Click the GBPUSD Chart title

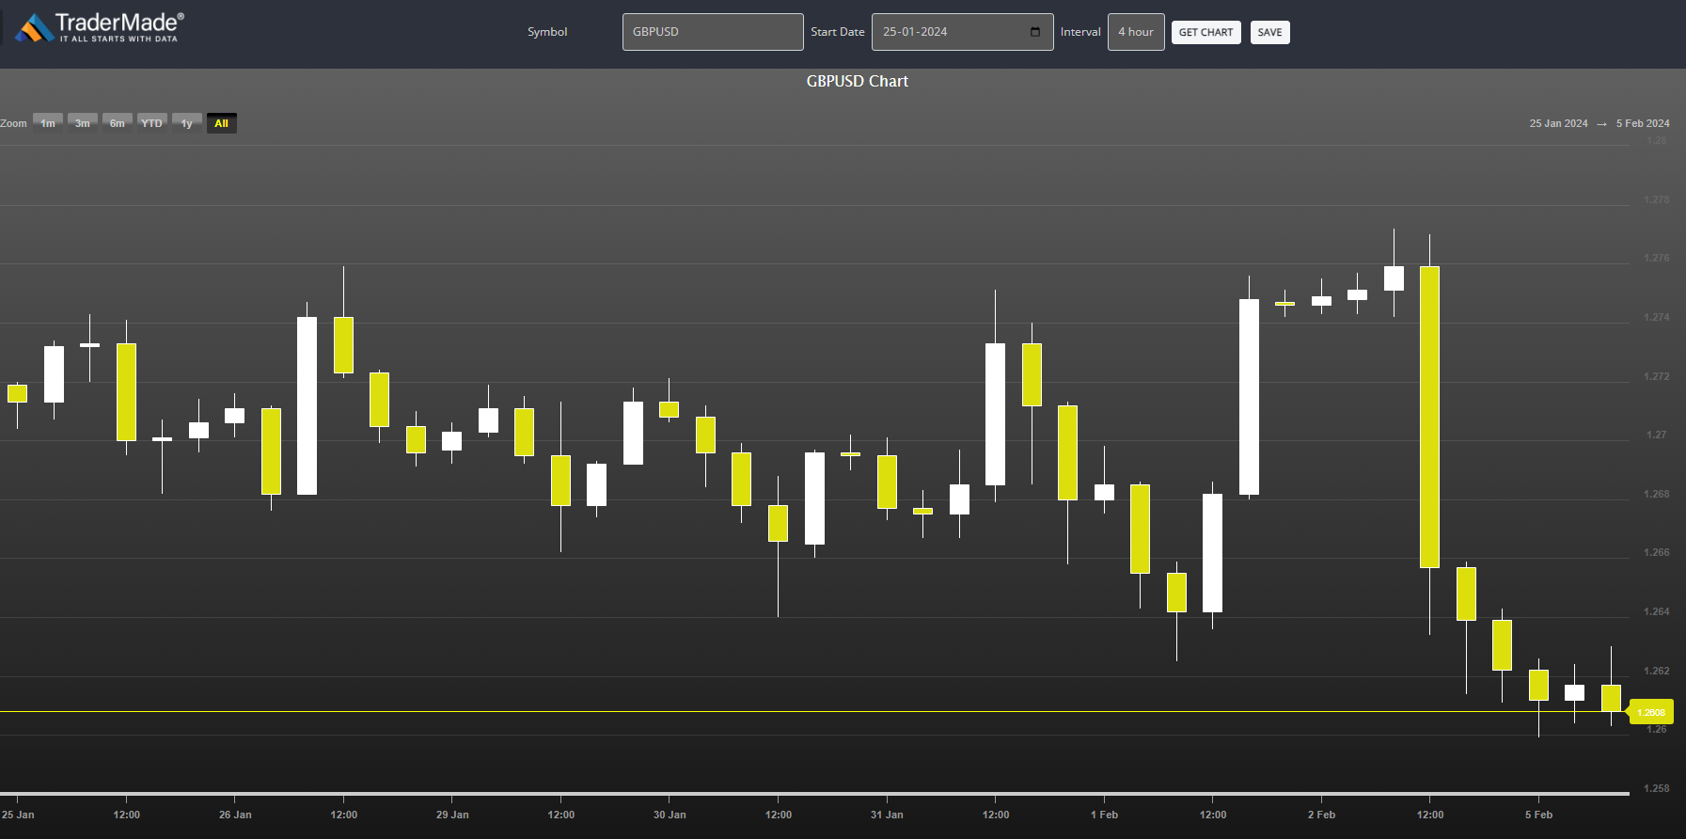tap(858, 81)
